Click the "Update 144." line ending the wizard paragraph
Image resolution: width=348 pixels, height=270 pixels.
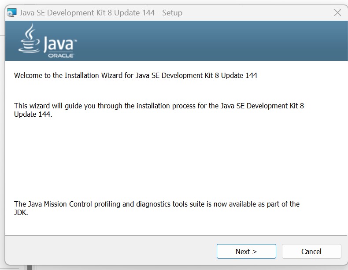point(33,114)
